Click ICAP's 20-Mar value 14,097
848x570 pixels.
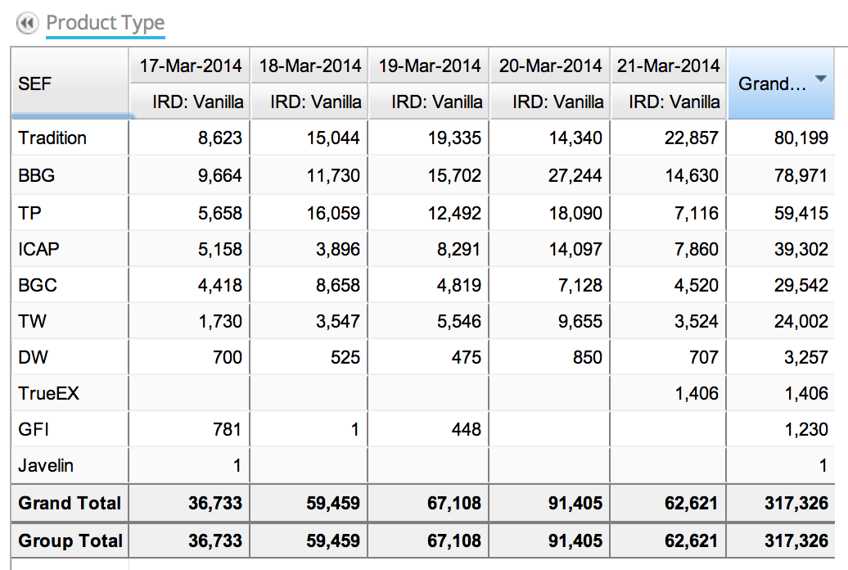[x=575, y=249]
